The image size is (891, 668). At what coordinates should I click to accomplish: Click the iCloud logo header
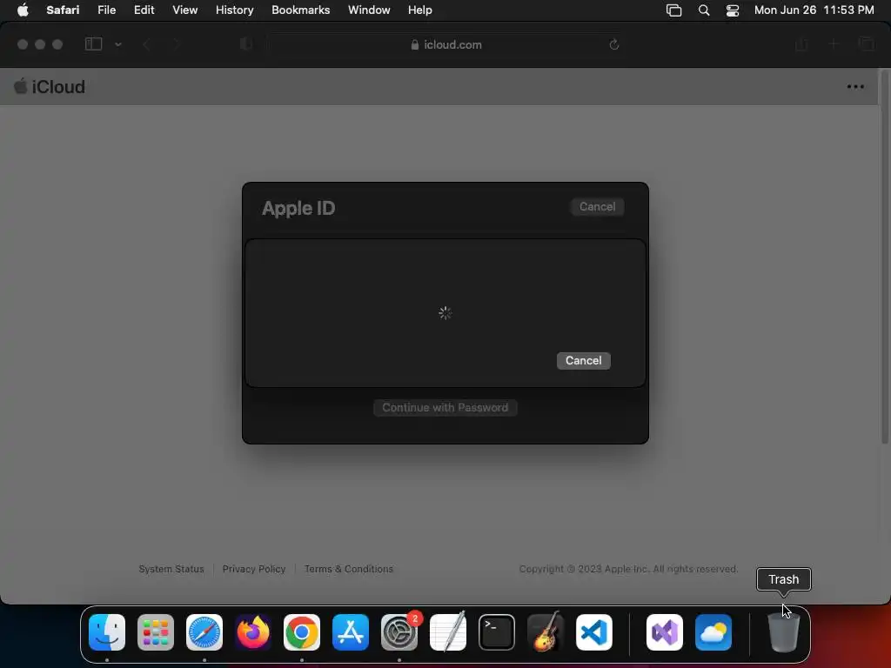pos(50,87)
